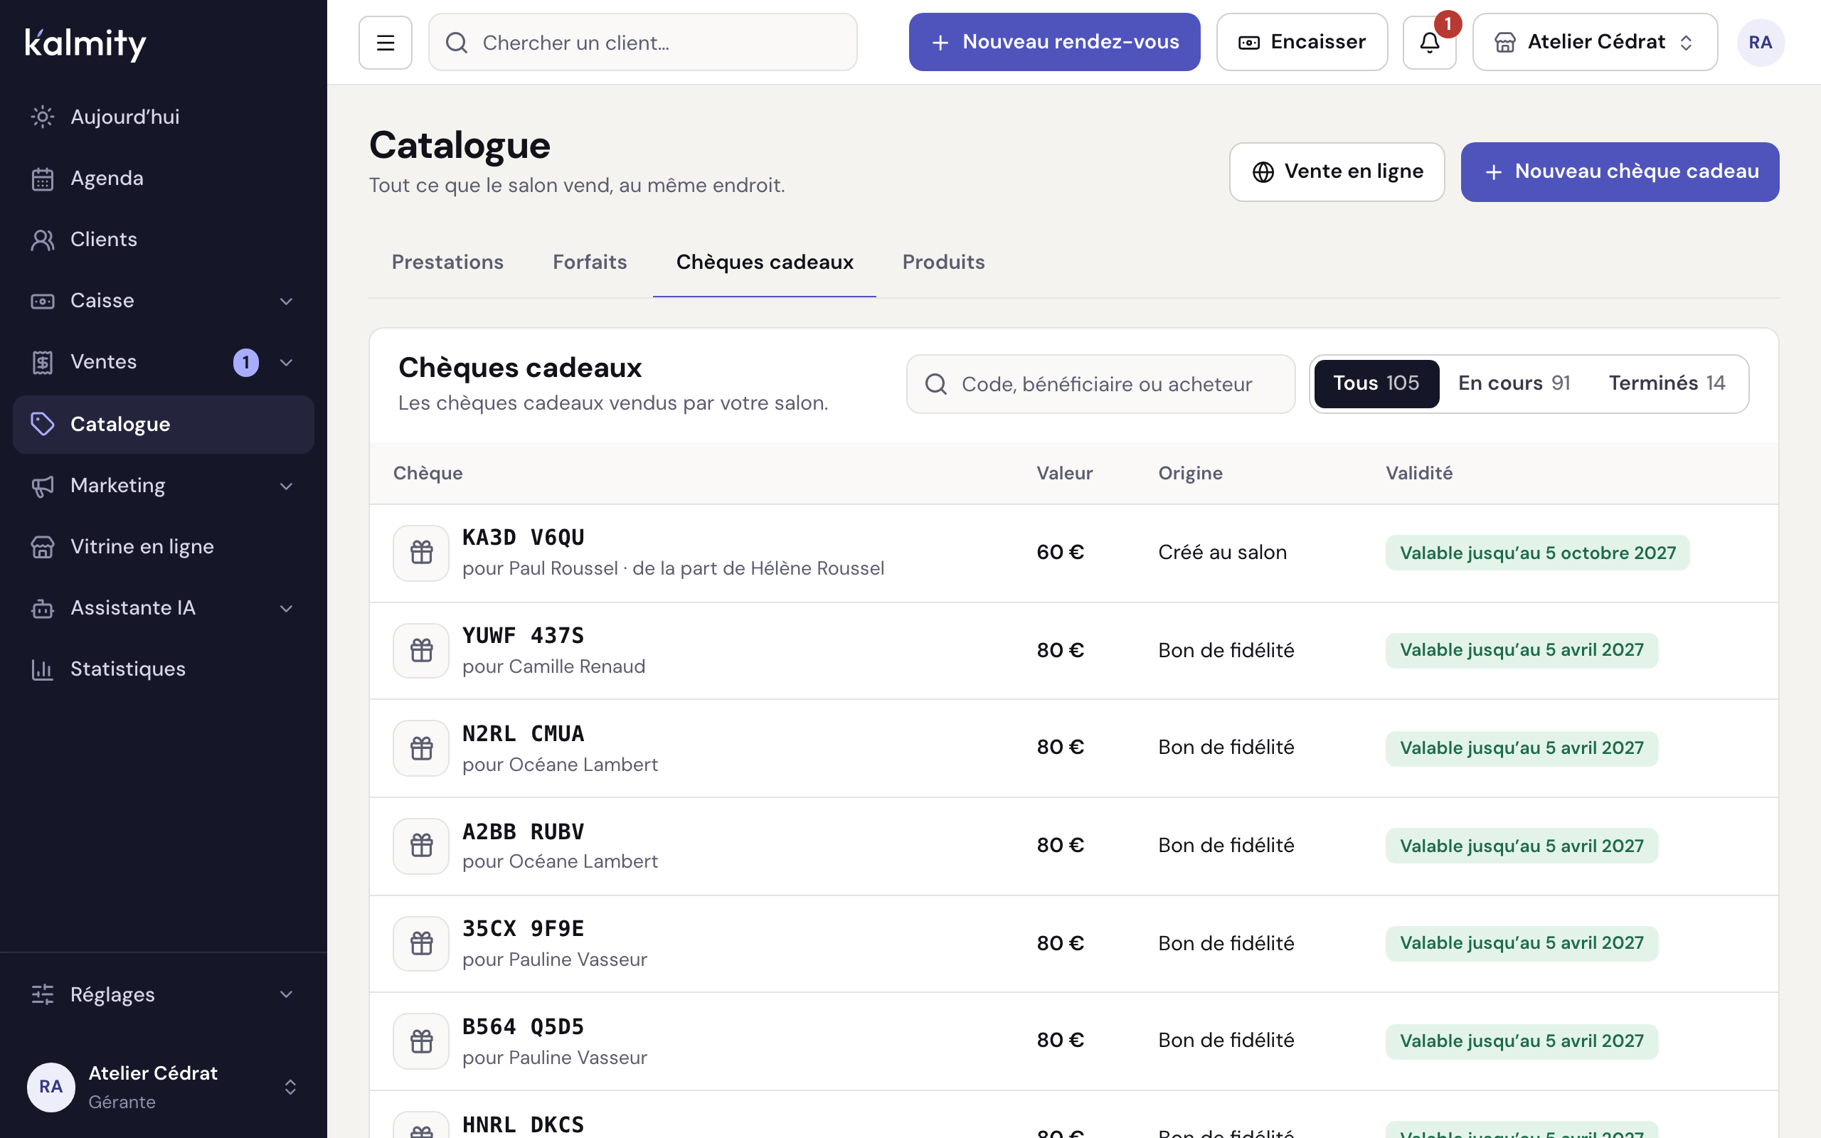Image resolution: width=1821 pixels, height=1138 pixels.
Task: Switch to the Forfaits tab
Action: pos(590,262)
